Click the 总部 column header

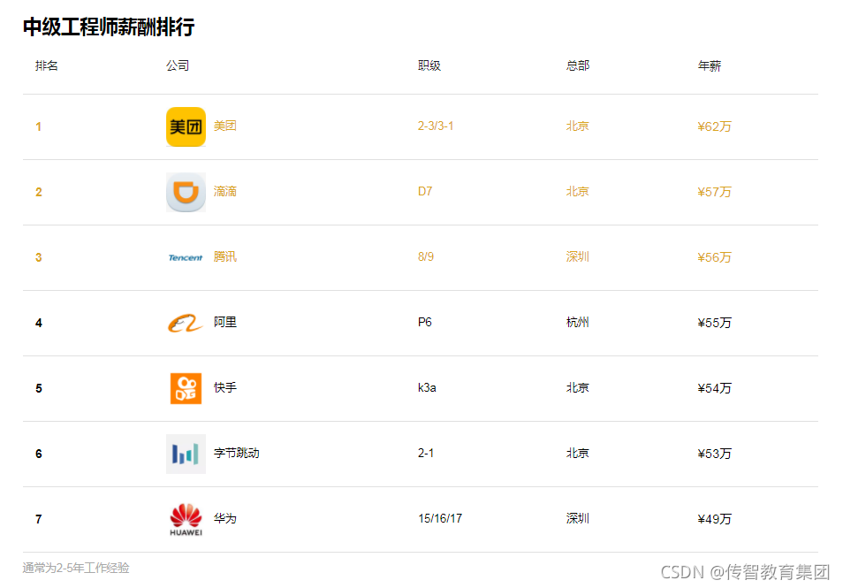[x=575, y=65]
